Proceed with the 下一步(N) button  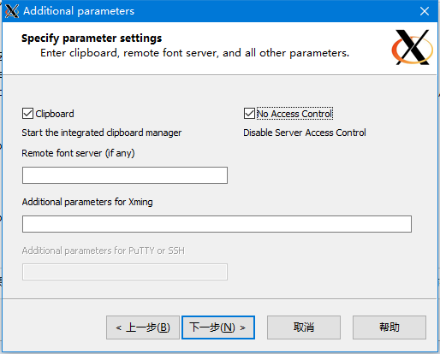[x=218, y=327]
